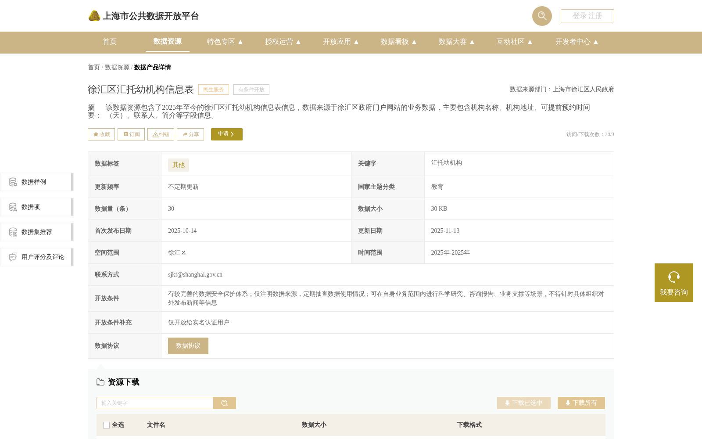Jump to 数据样例 section in sidebar
The height and width of the screenshot is (439, 702).
tap(36, 182)
